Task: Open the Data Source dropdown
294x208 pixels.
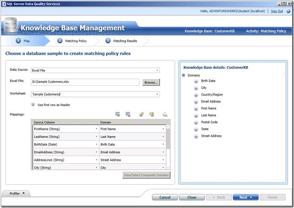Action: pos(157,70)
